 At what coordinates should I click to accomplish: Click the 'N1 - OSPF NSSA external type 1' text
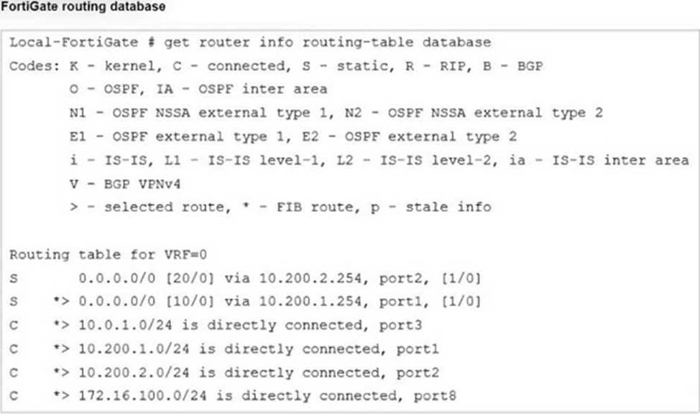pyautogui.click(x=198, y=113)
